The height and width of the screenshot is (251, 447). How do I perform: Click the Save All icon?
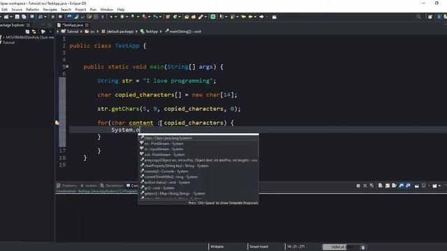[x=24, y=17]
